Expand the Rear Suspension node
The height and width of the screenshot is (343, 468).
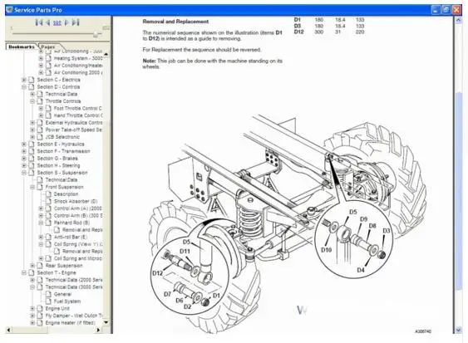pyautogui.click(x=32, y=266)
